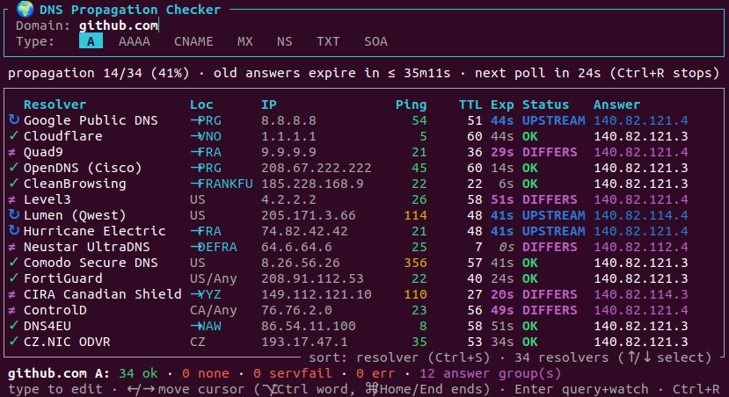Click the checkmark icon beside CZ.NIC ODVR
Viewport: 729px width, 397px height.
pos(14,341)
